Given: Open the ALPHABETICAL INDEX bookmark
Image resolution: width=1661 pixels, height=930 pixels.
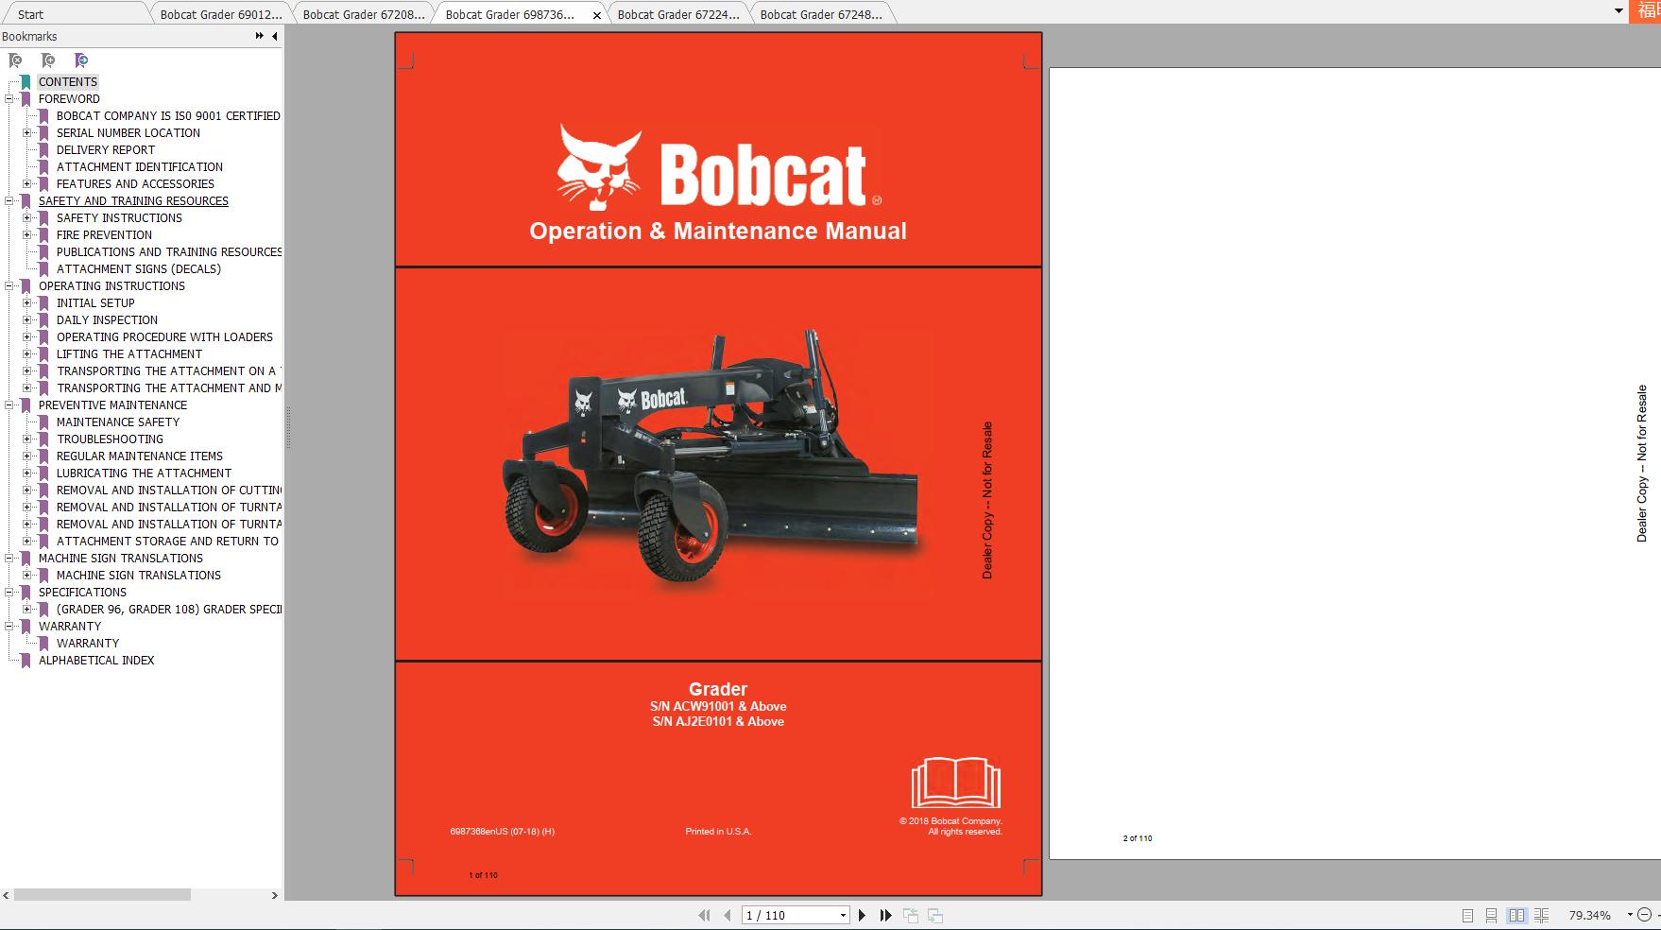Looking at the screenshot, I should tap(97, 660).
